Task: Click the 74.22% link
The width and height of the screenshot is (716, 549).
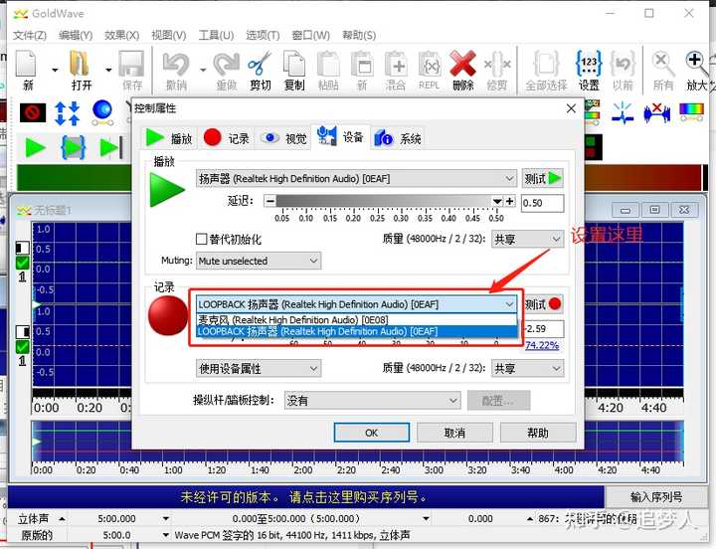Action: tap(542, 345)
